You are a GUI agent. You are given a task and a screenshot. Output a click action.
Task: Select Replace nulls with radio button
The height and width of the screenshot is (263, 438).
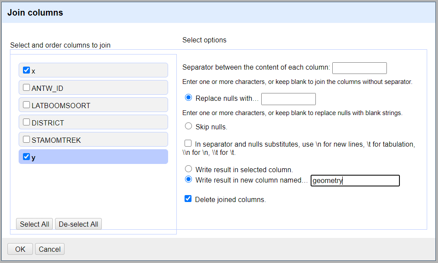pos(188,98)
